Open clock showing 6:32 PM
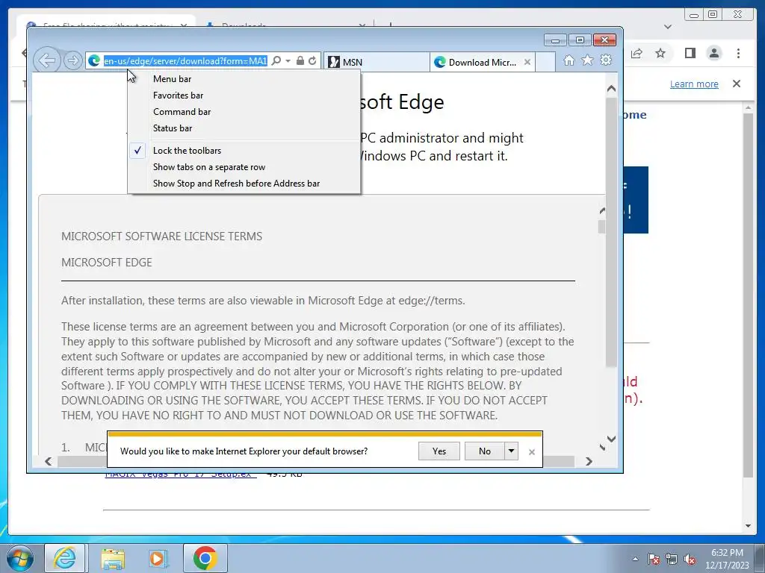The width and height of the screenshot is (765, 573). [x=727, y=559]
